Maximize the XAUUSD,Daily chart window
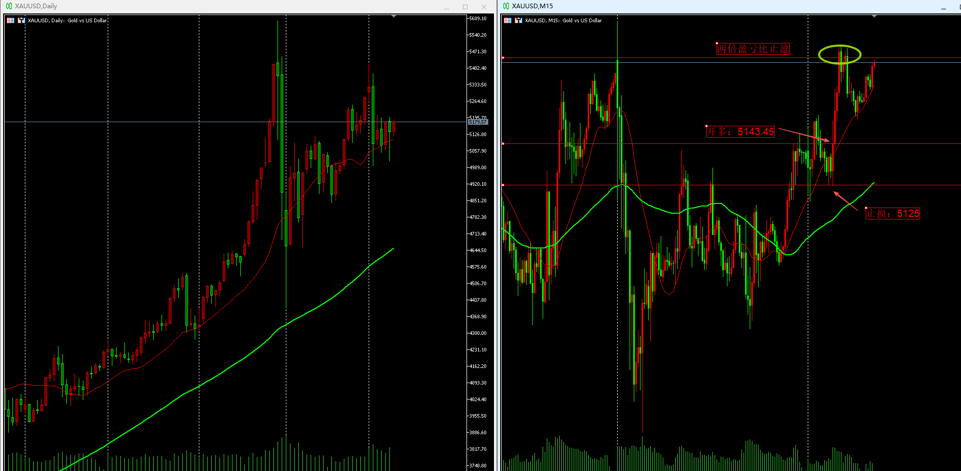 [x=465, y=7]
